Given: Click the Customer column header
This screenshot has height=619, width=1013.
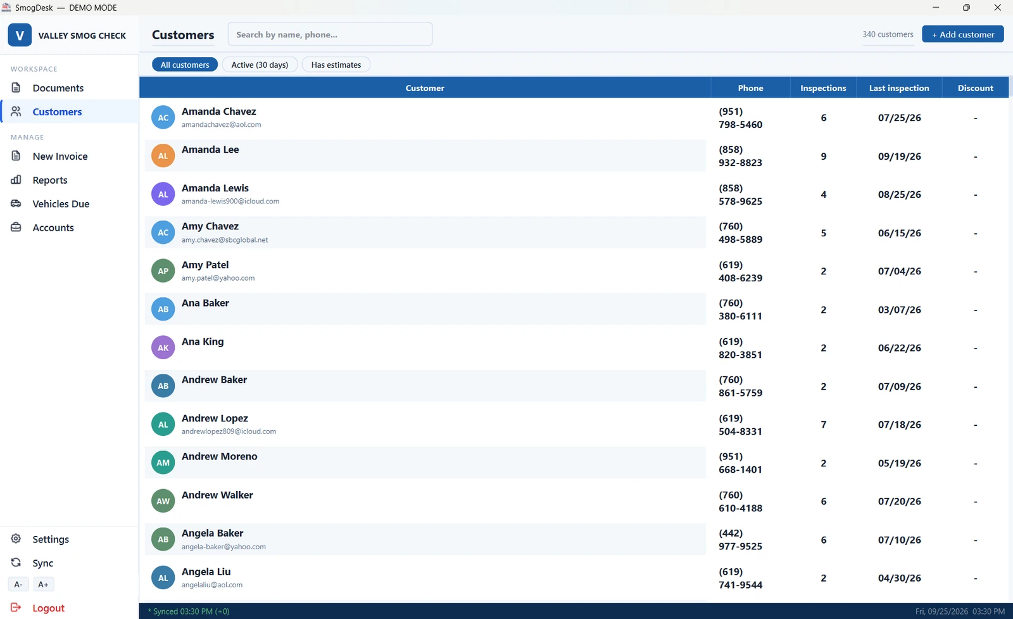Looking at the screenshot, I should (x=425, y=88).
